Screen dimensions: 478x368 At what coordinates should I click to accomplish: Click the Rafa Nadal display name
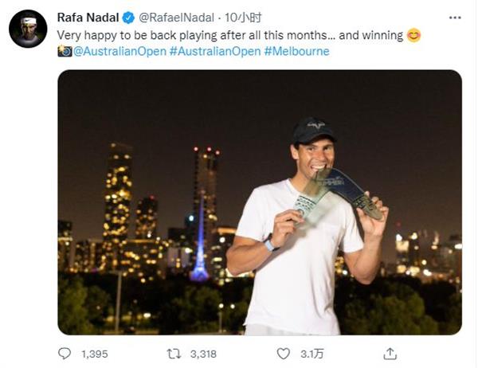point(88,18)
